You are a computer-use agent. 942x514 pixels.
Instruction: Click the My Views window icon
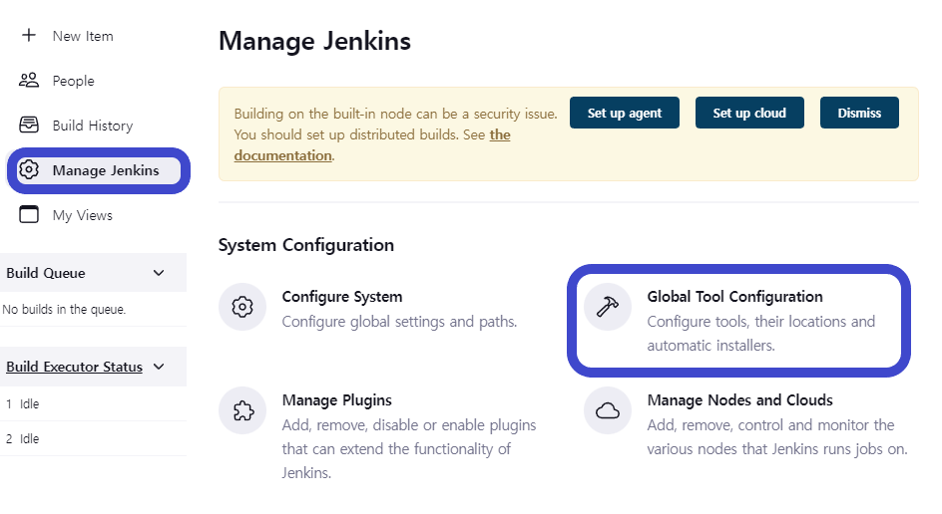[29, 215]
